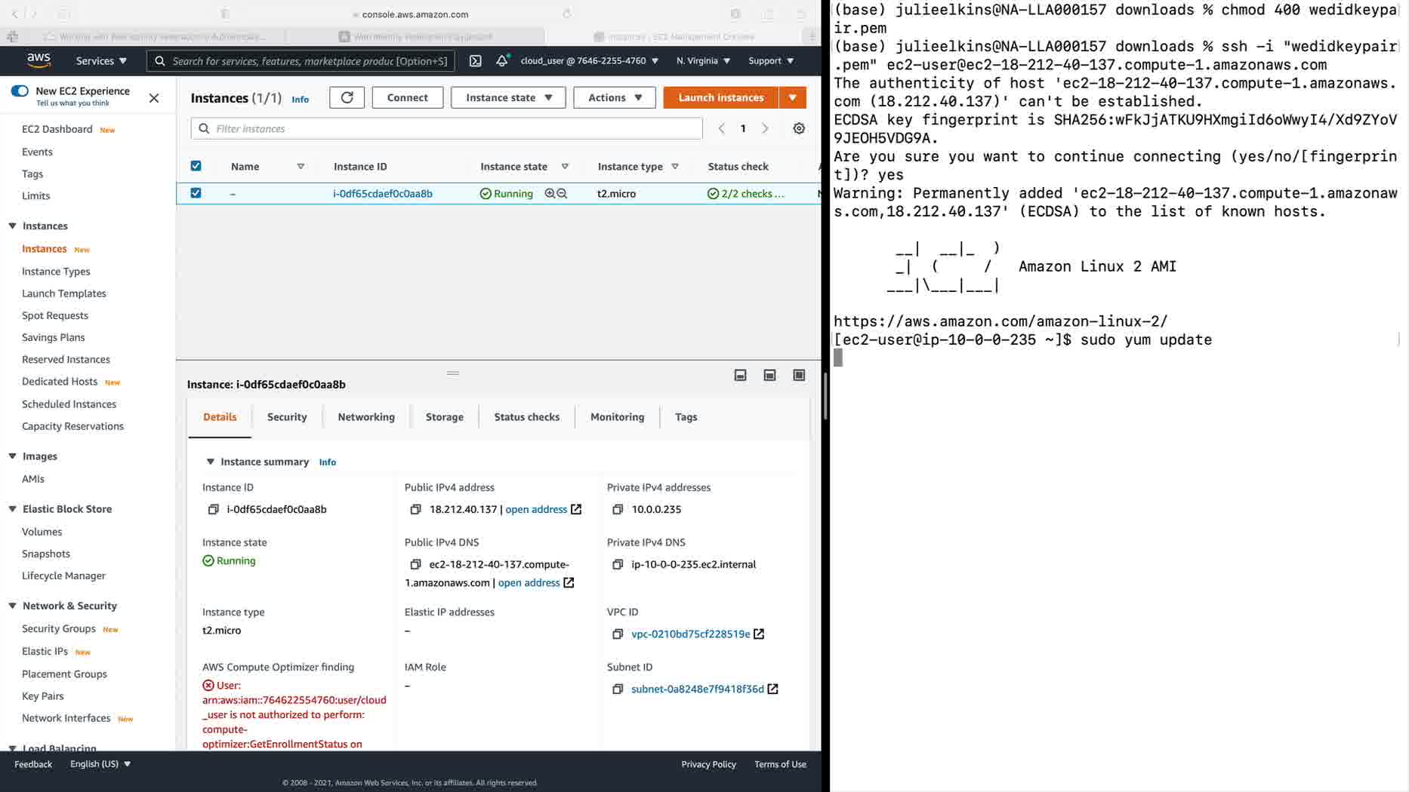1409x792 pixels.
Task: Uncheck instance i-0df65cdaef0c0aa8b row checkbox
Action: point(196,193)
